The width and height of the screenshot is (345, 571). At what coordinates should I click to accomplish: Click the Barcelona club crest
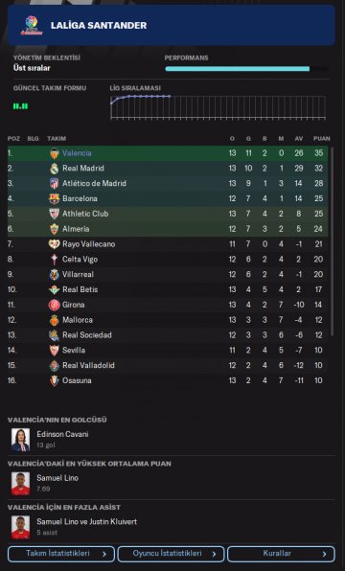click(x=55, y=198)
